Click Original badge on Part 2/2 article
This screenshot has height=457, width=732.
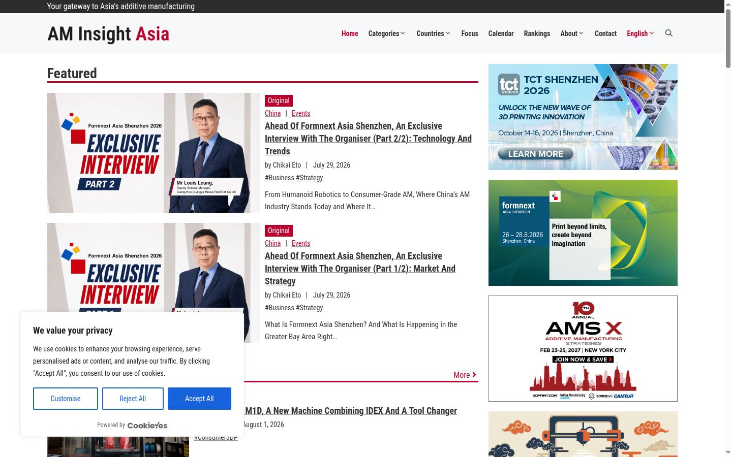[279, 101]
